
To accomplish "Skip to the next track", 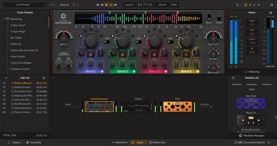I will [115, 5].
